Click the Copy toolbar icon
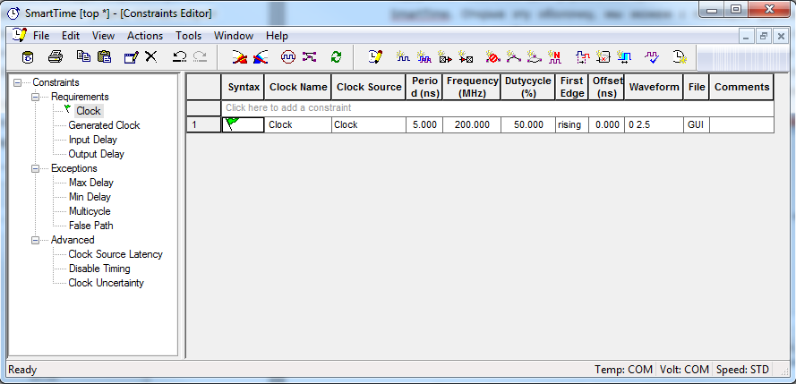Viewport: 796px width, 384px height. pyautogui.click(x=83, y=56)
